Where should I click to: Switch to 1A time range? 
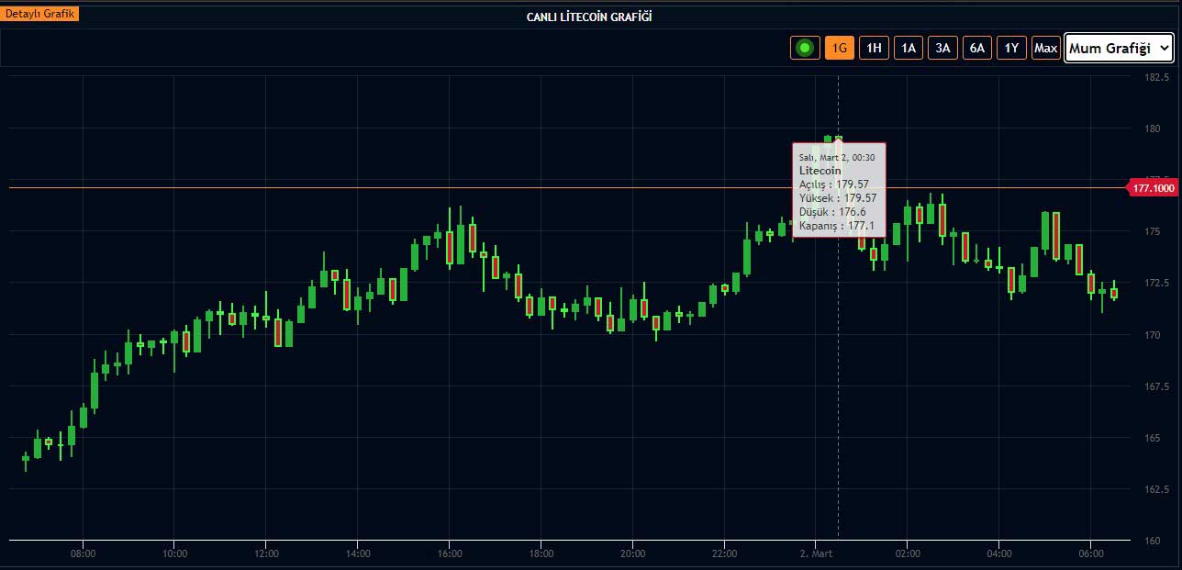coord(908,48)
